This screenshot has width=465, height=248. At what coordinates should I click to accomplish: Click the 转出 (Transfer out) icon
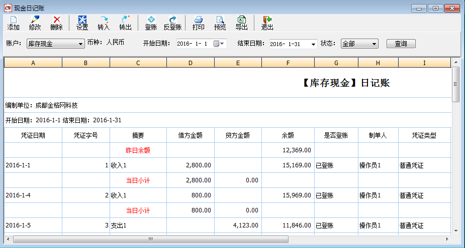(125, 23)
